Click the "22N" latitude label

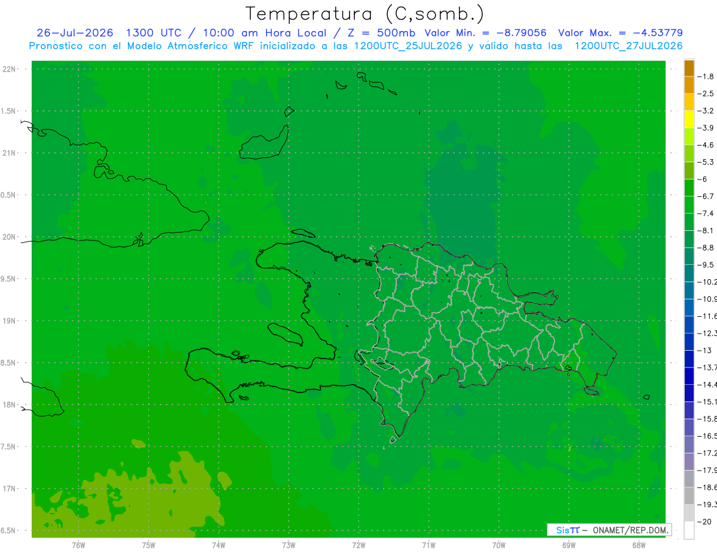[x=10, y=69]
